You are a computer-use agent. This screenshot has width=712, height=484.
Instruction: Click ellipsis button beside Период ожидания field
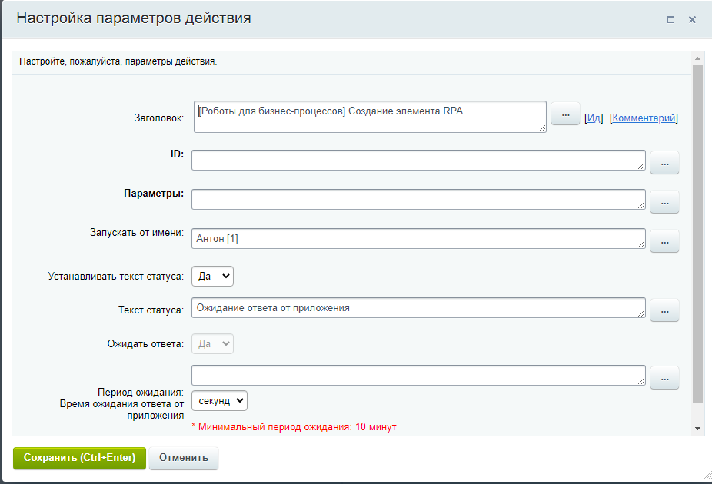(x=664, y=377)
